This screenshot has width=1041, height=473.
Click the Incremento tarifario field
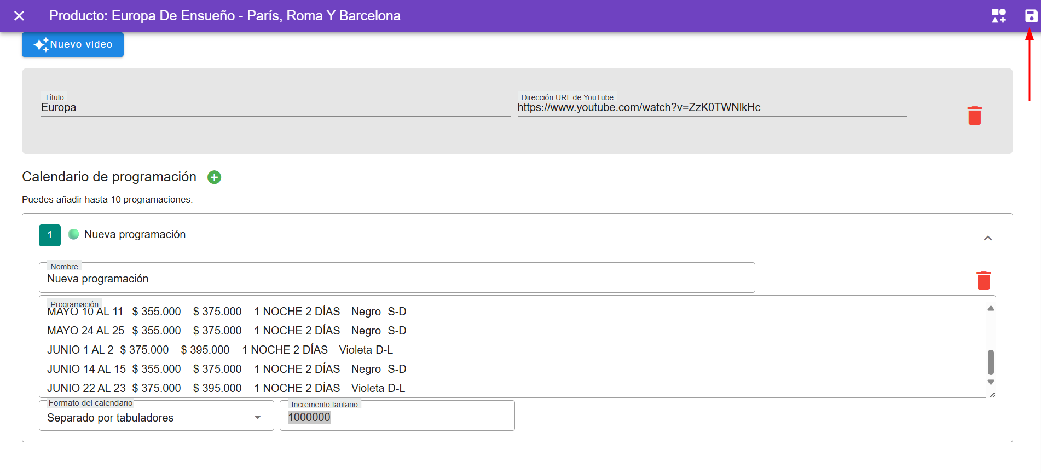click(397, 418)
